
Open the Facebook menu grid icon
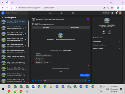[112, 13]
